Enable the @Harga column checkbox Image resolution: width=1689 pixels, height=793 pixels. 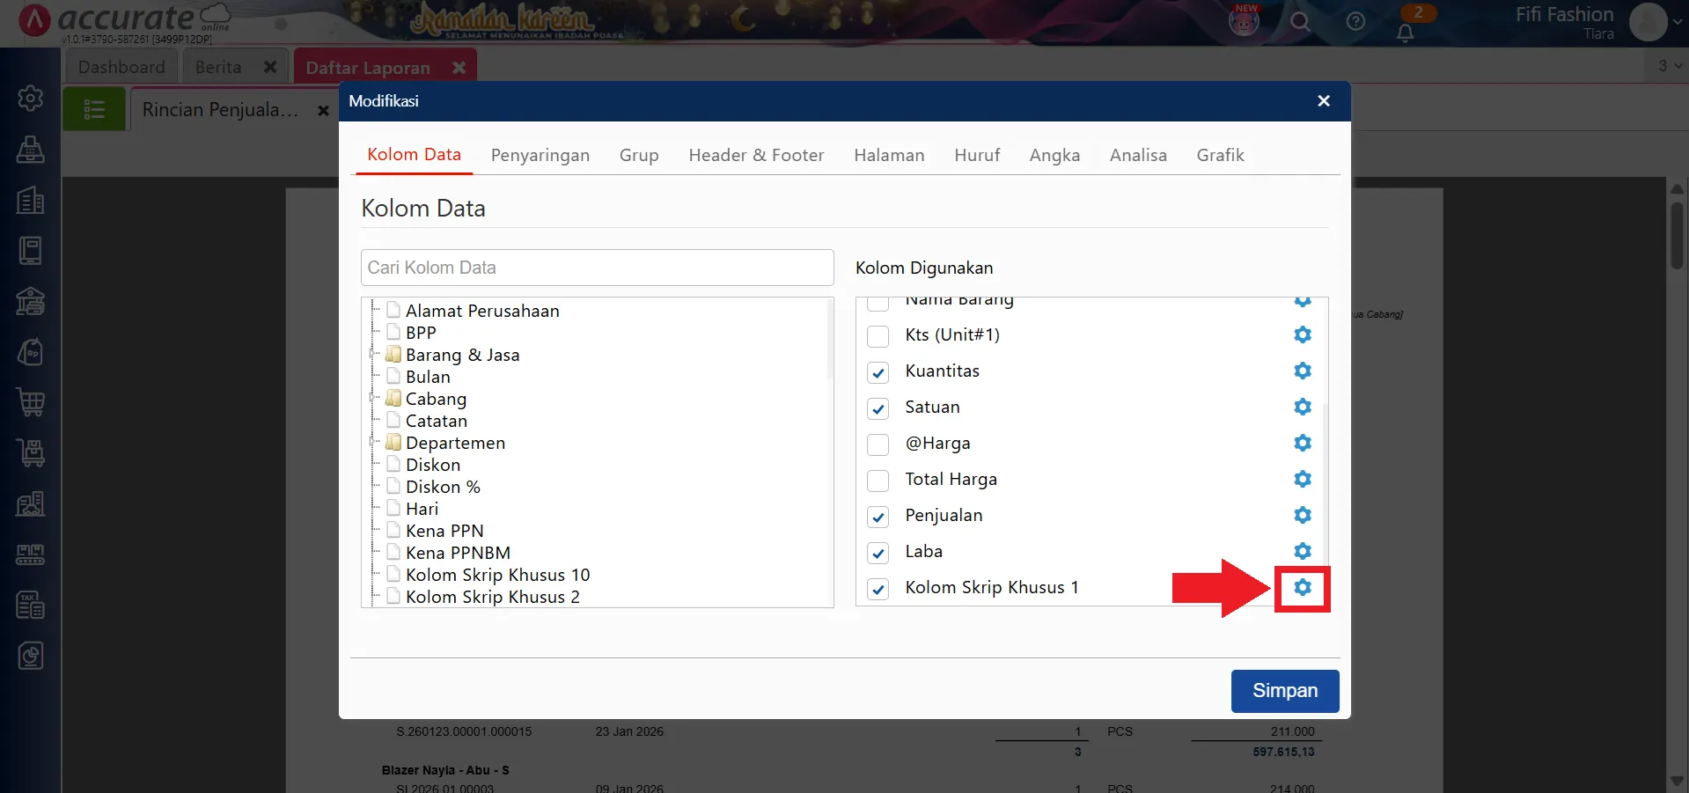coord(878,444)
